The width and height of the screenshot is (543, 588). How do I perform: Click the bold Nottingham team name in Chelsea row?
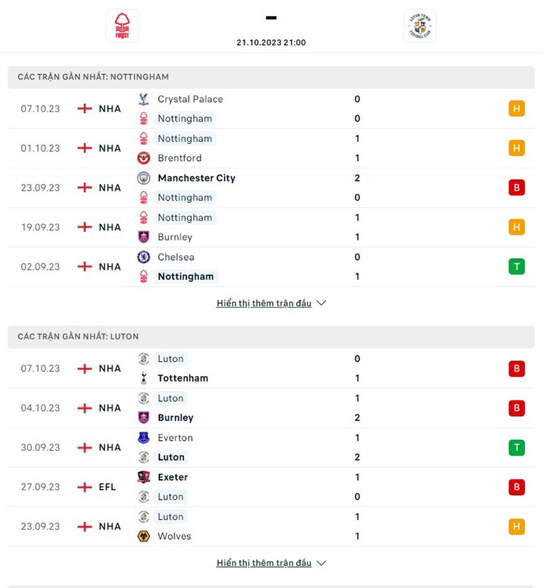click(185, 276)
